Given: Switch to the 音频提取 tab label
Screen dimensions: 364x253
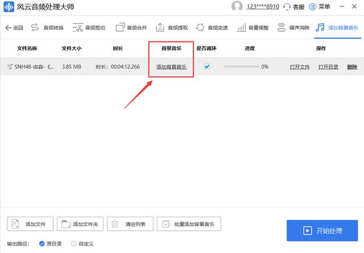Looking at the screenshot, I should click(178, 28).
